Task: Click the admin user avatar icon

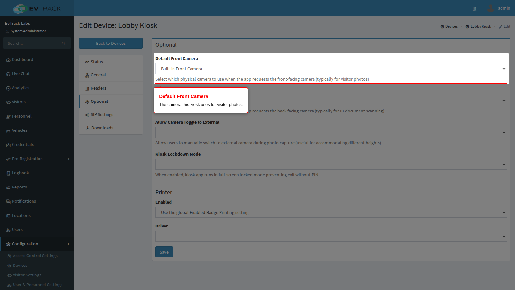Action: pyautogui.click(x=491, y=8)
